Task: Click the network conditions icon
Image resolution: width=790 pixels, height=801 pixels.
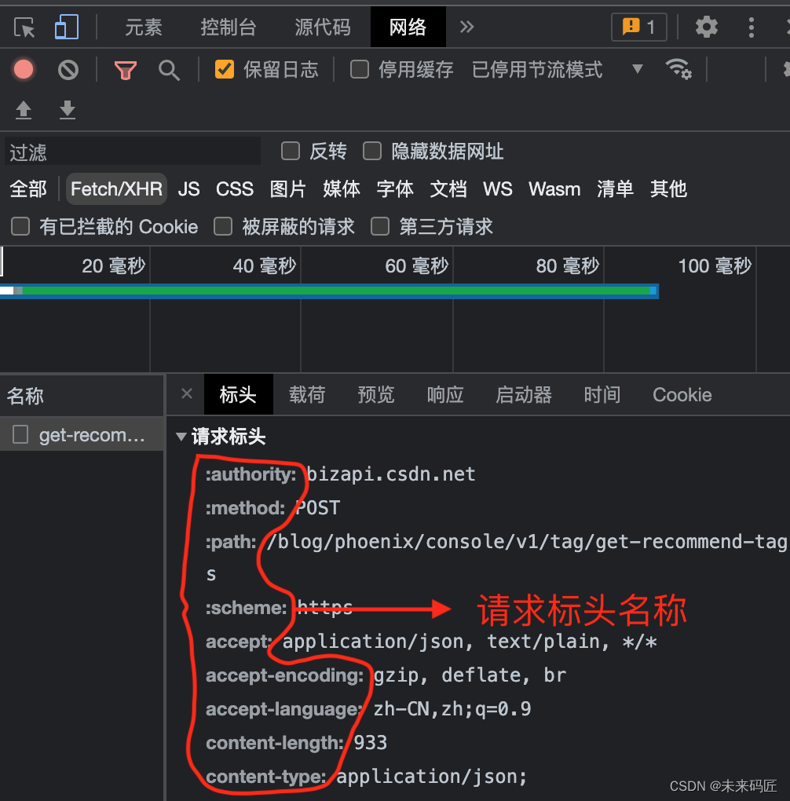Action: click(679, 69)
